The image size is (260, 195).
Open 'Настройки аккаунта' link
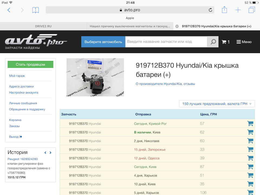24,93
